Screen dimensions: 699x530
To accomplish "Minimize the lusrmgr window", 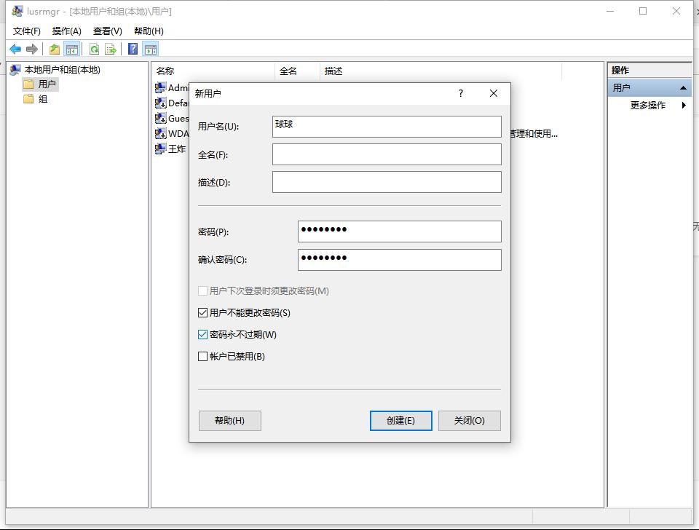I will pos(610,11).
